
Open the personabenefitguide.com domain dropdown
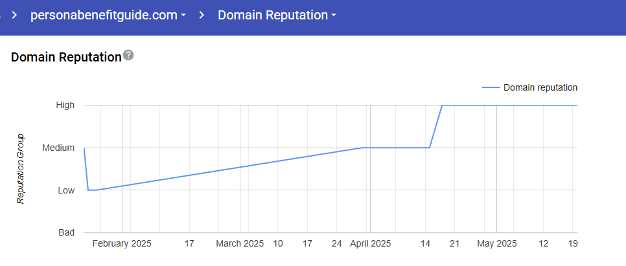(x=108, y=16)
